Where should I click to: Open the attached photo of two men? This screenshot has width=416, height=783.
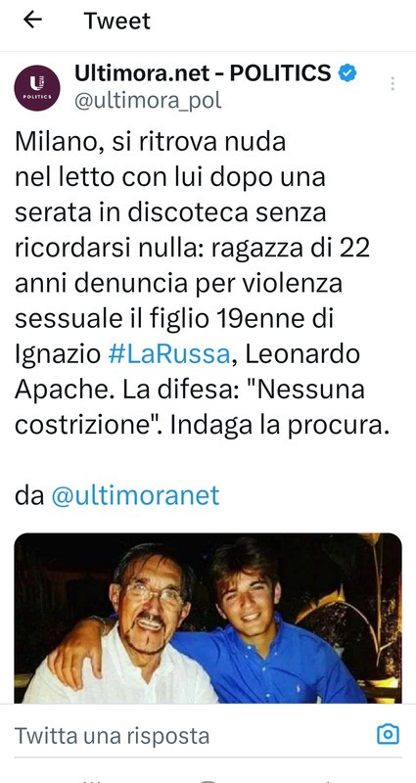(x=208, y=618)
